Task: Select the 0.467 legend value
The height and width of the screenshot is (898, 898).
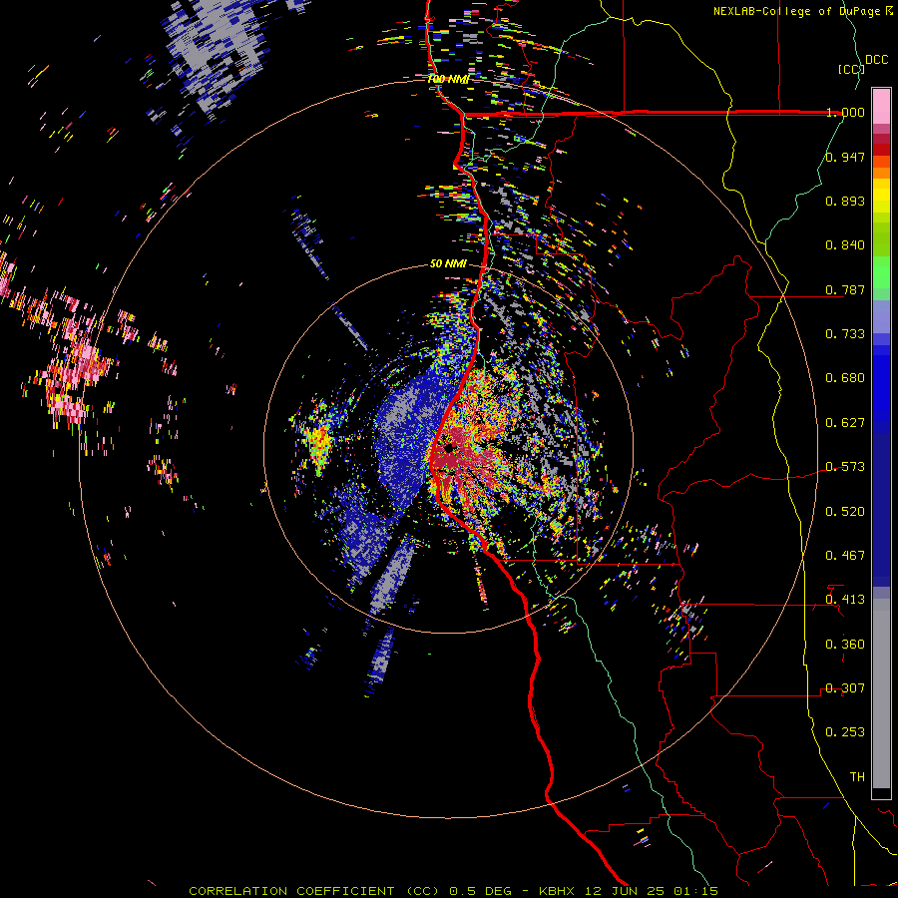Action: pyautogui.click(x=845, y=556)
